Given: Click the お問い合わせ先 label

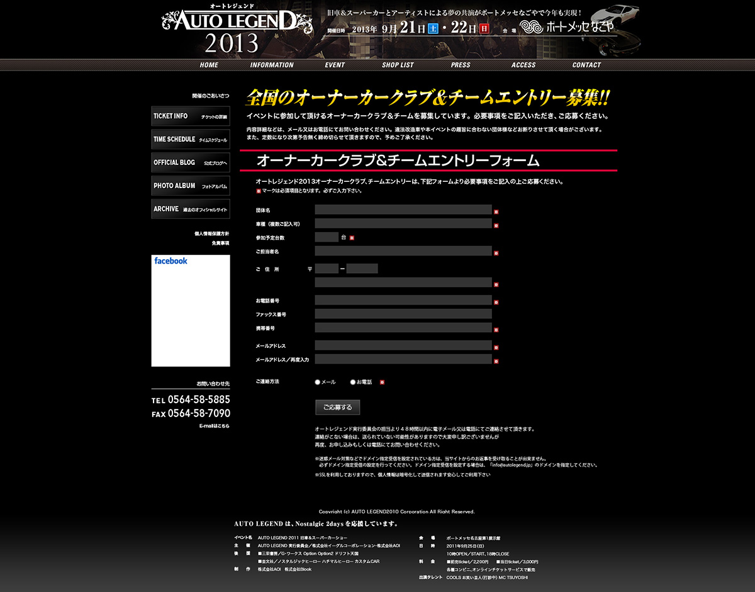Looking at the screenshot, I should [x=213, y=383].
